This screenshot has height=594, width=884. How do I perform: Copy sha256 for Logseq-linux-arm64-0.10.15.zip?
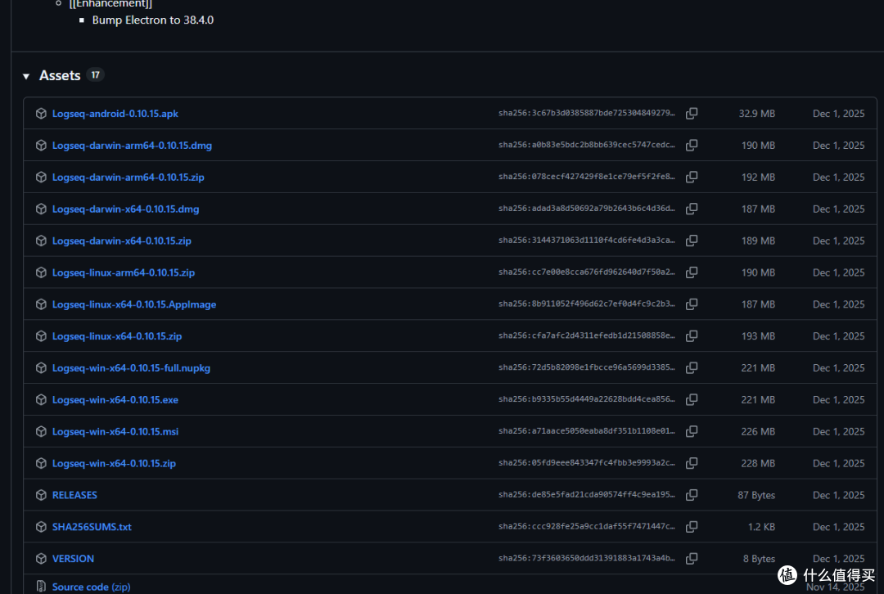pos(692,272)
